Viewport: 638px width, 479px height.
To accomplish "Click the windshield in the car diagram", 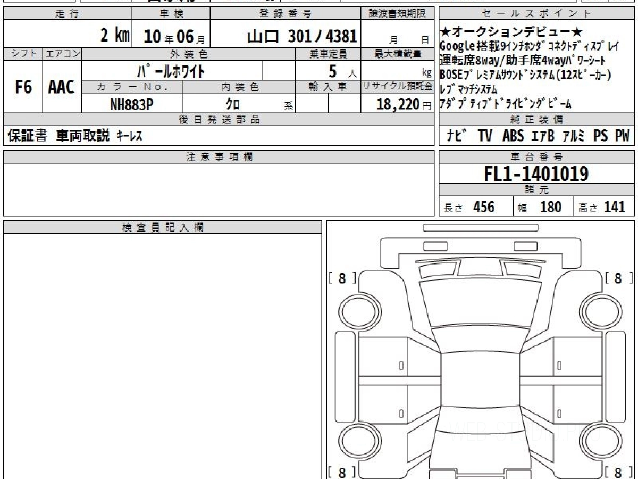I will [480, 301].
